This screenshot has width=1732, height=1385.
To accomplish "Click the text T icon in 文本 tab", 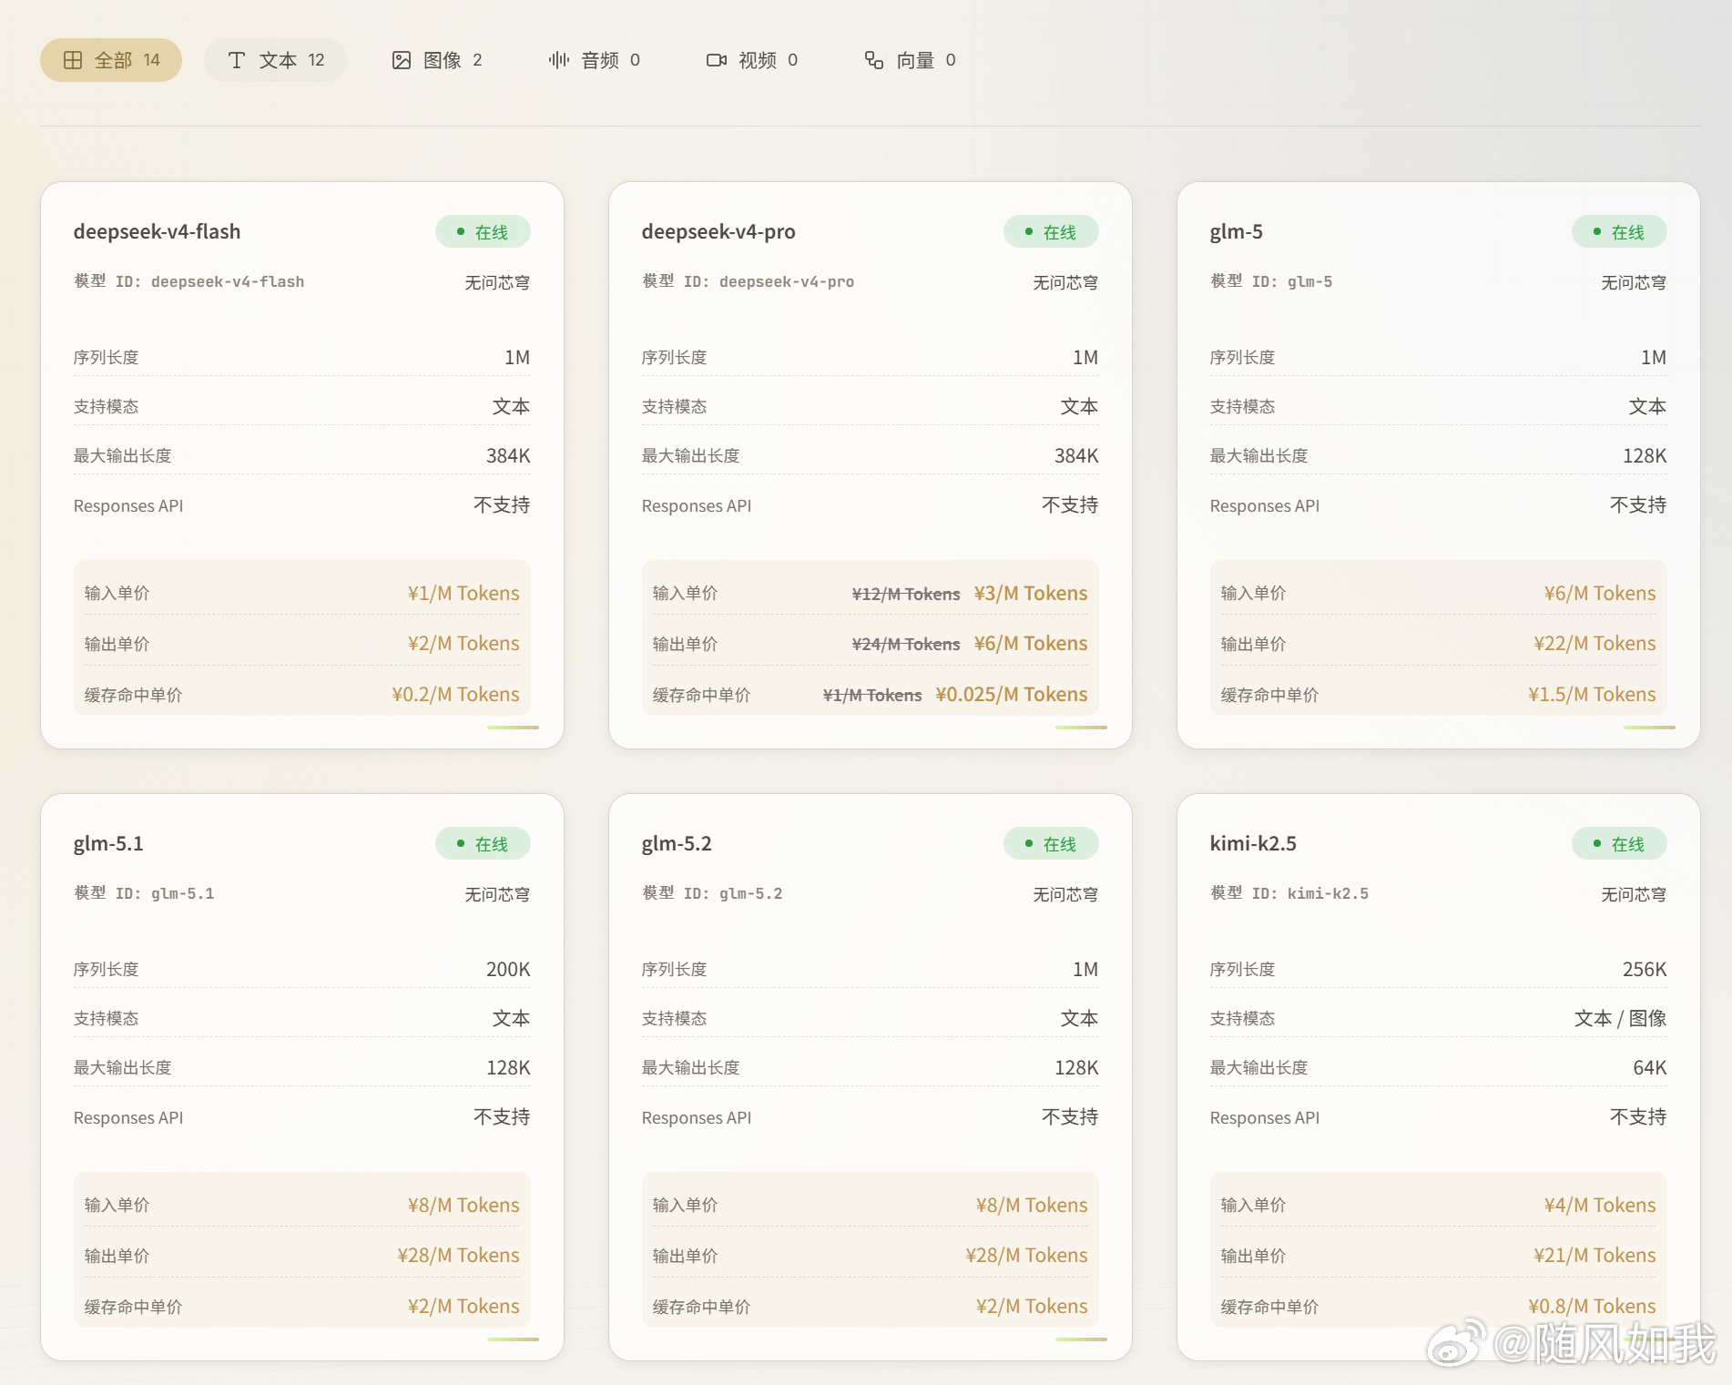I will click(x=237, y=60).
